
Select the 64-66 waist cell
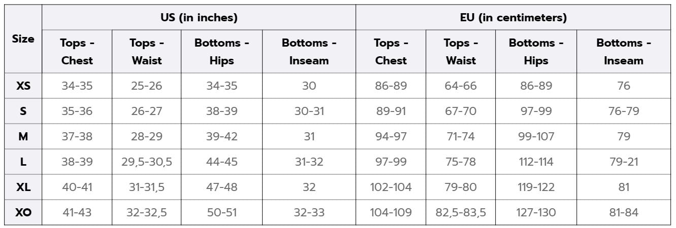pos(461,86)
